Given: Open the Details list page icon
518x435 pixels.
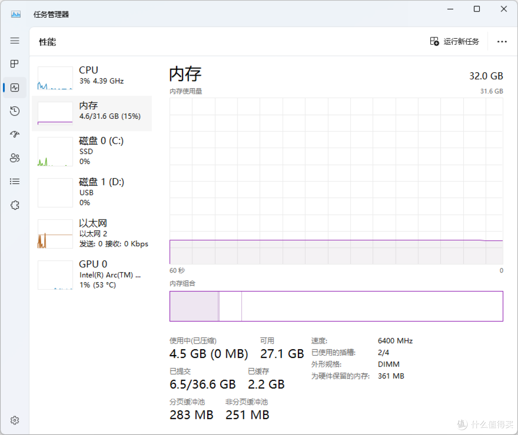Looking at the screenshot, I should (x=14, y=182).
